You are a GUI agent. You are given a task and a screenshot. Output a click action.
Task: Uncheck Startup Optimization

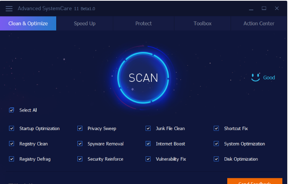tap(12, 129)
